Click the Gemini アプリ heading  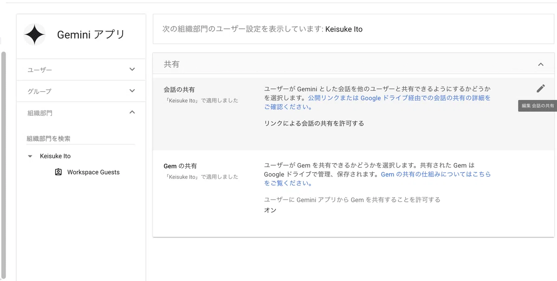[x=91, y=35]
